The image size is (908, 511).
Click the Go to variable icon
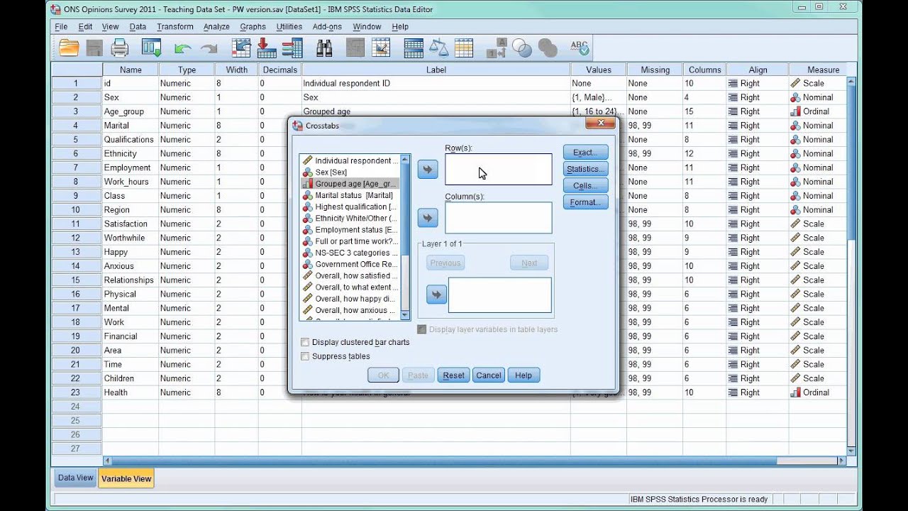[267, 48]
